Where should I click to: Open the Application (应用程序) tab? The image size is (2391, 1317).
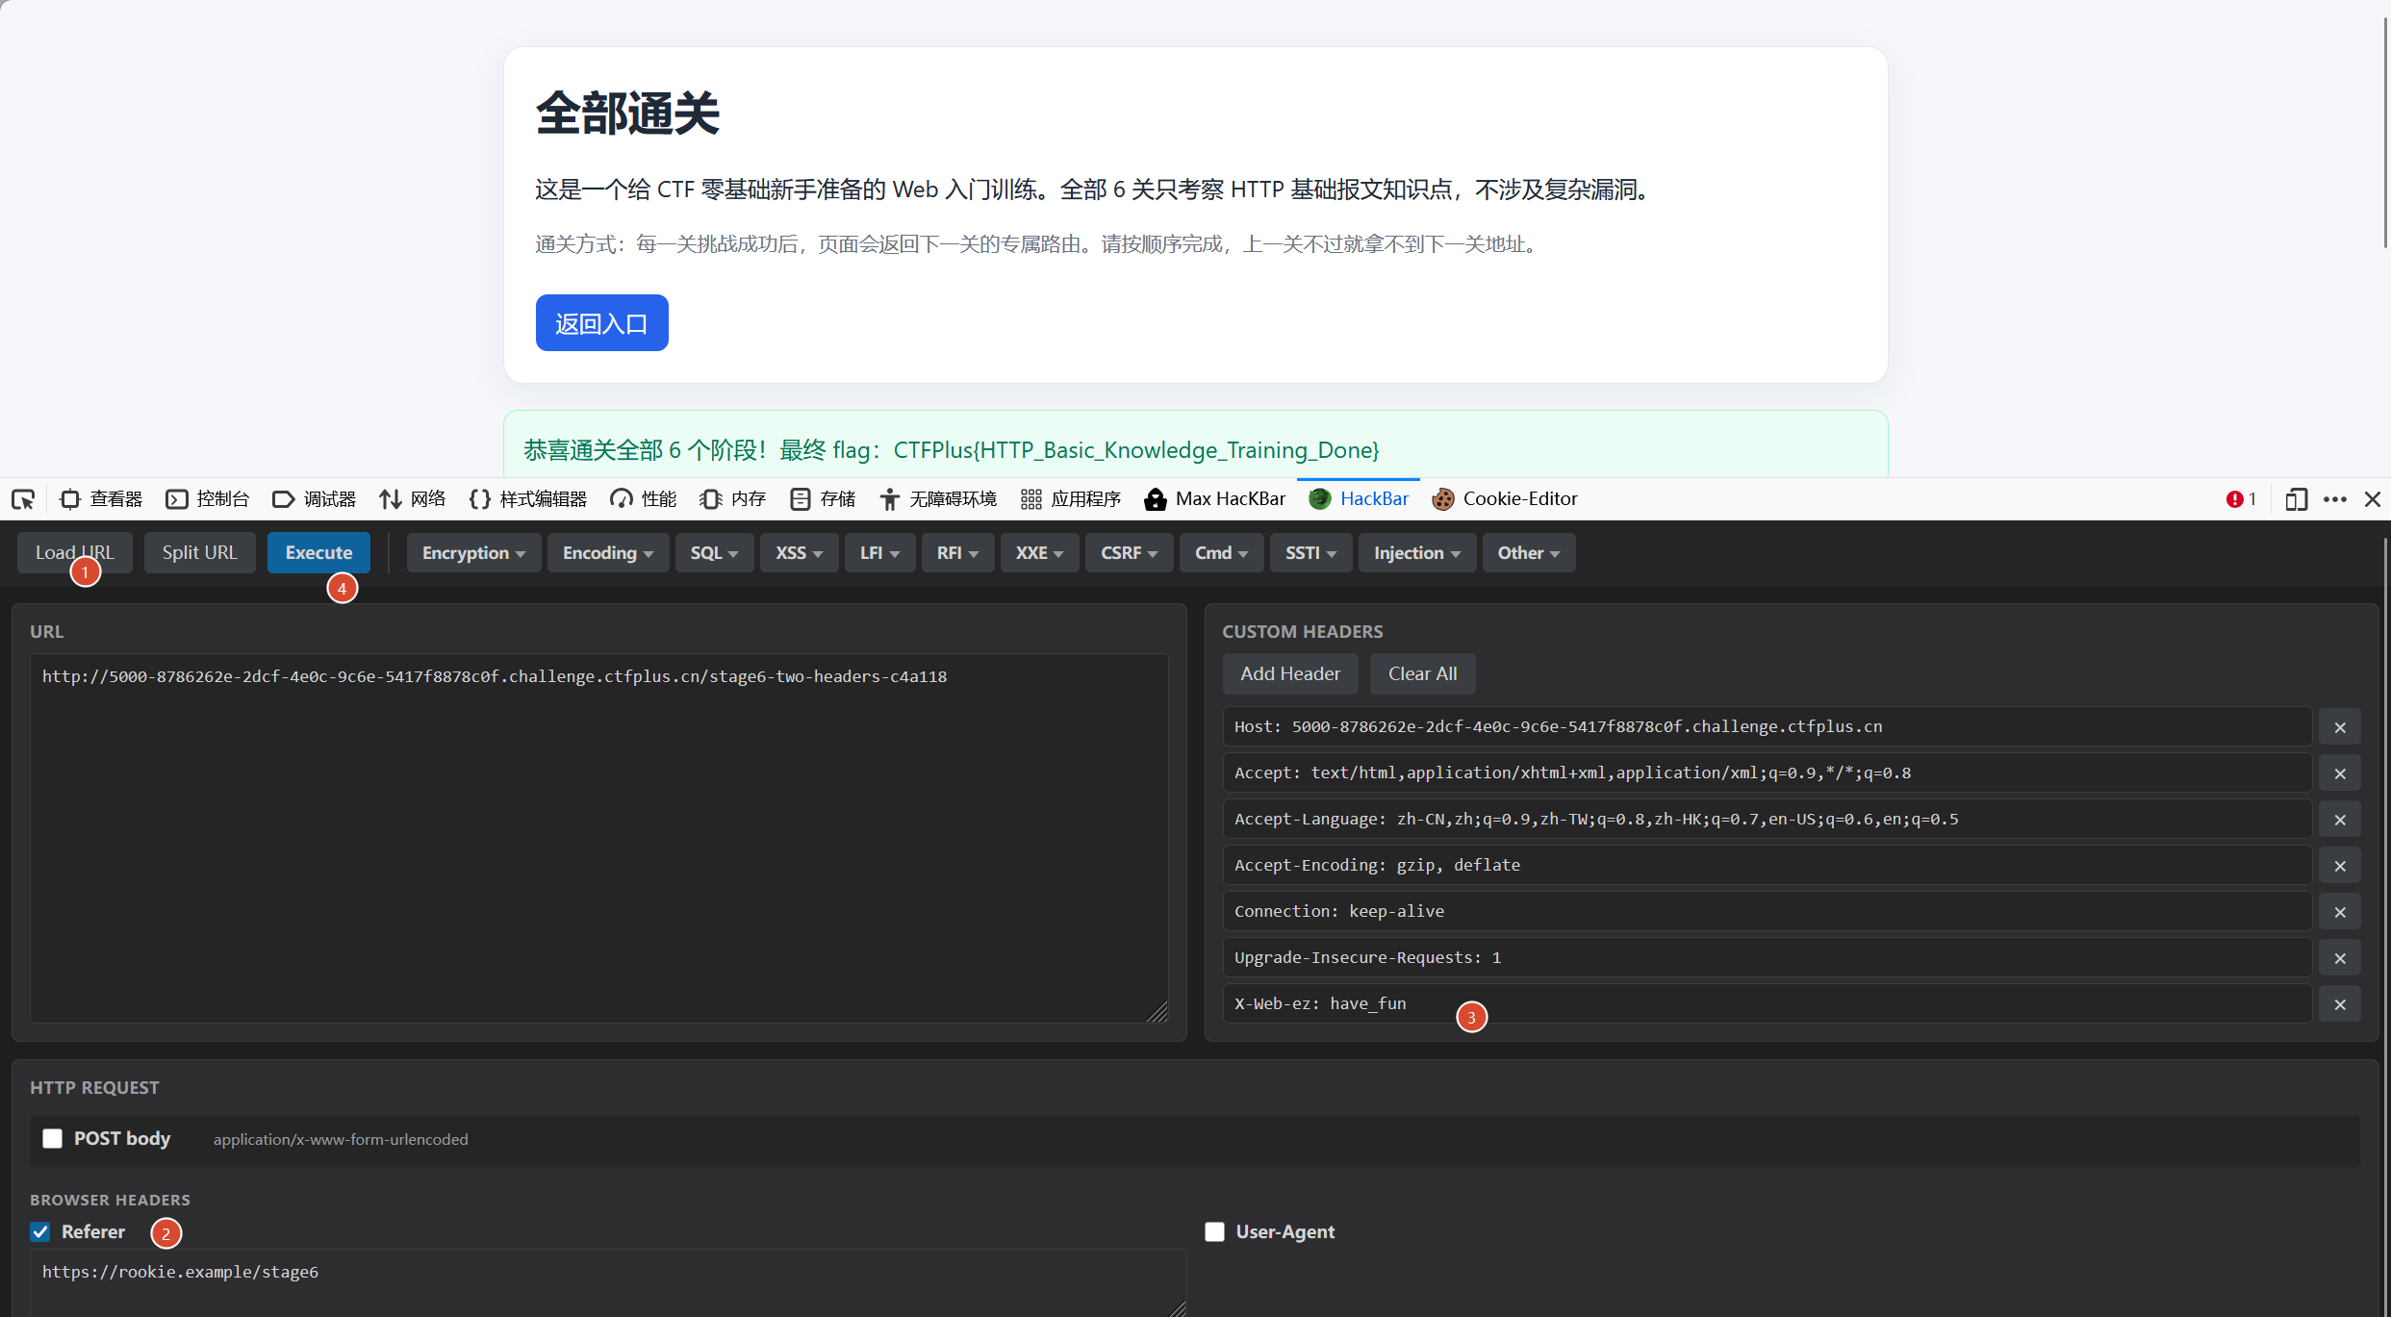pos(1071,499)
